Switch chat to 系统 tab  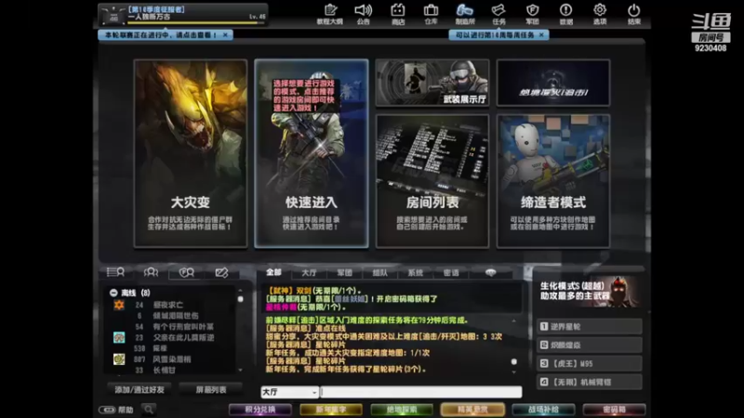pyautogui.click(x=415, y=272)
